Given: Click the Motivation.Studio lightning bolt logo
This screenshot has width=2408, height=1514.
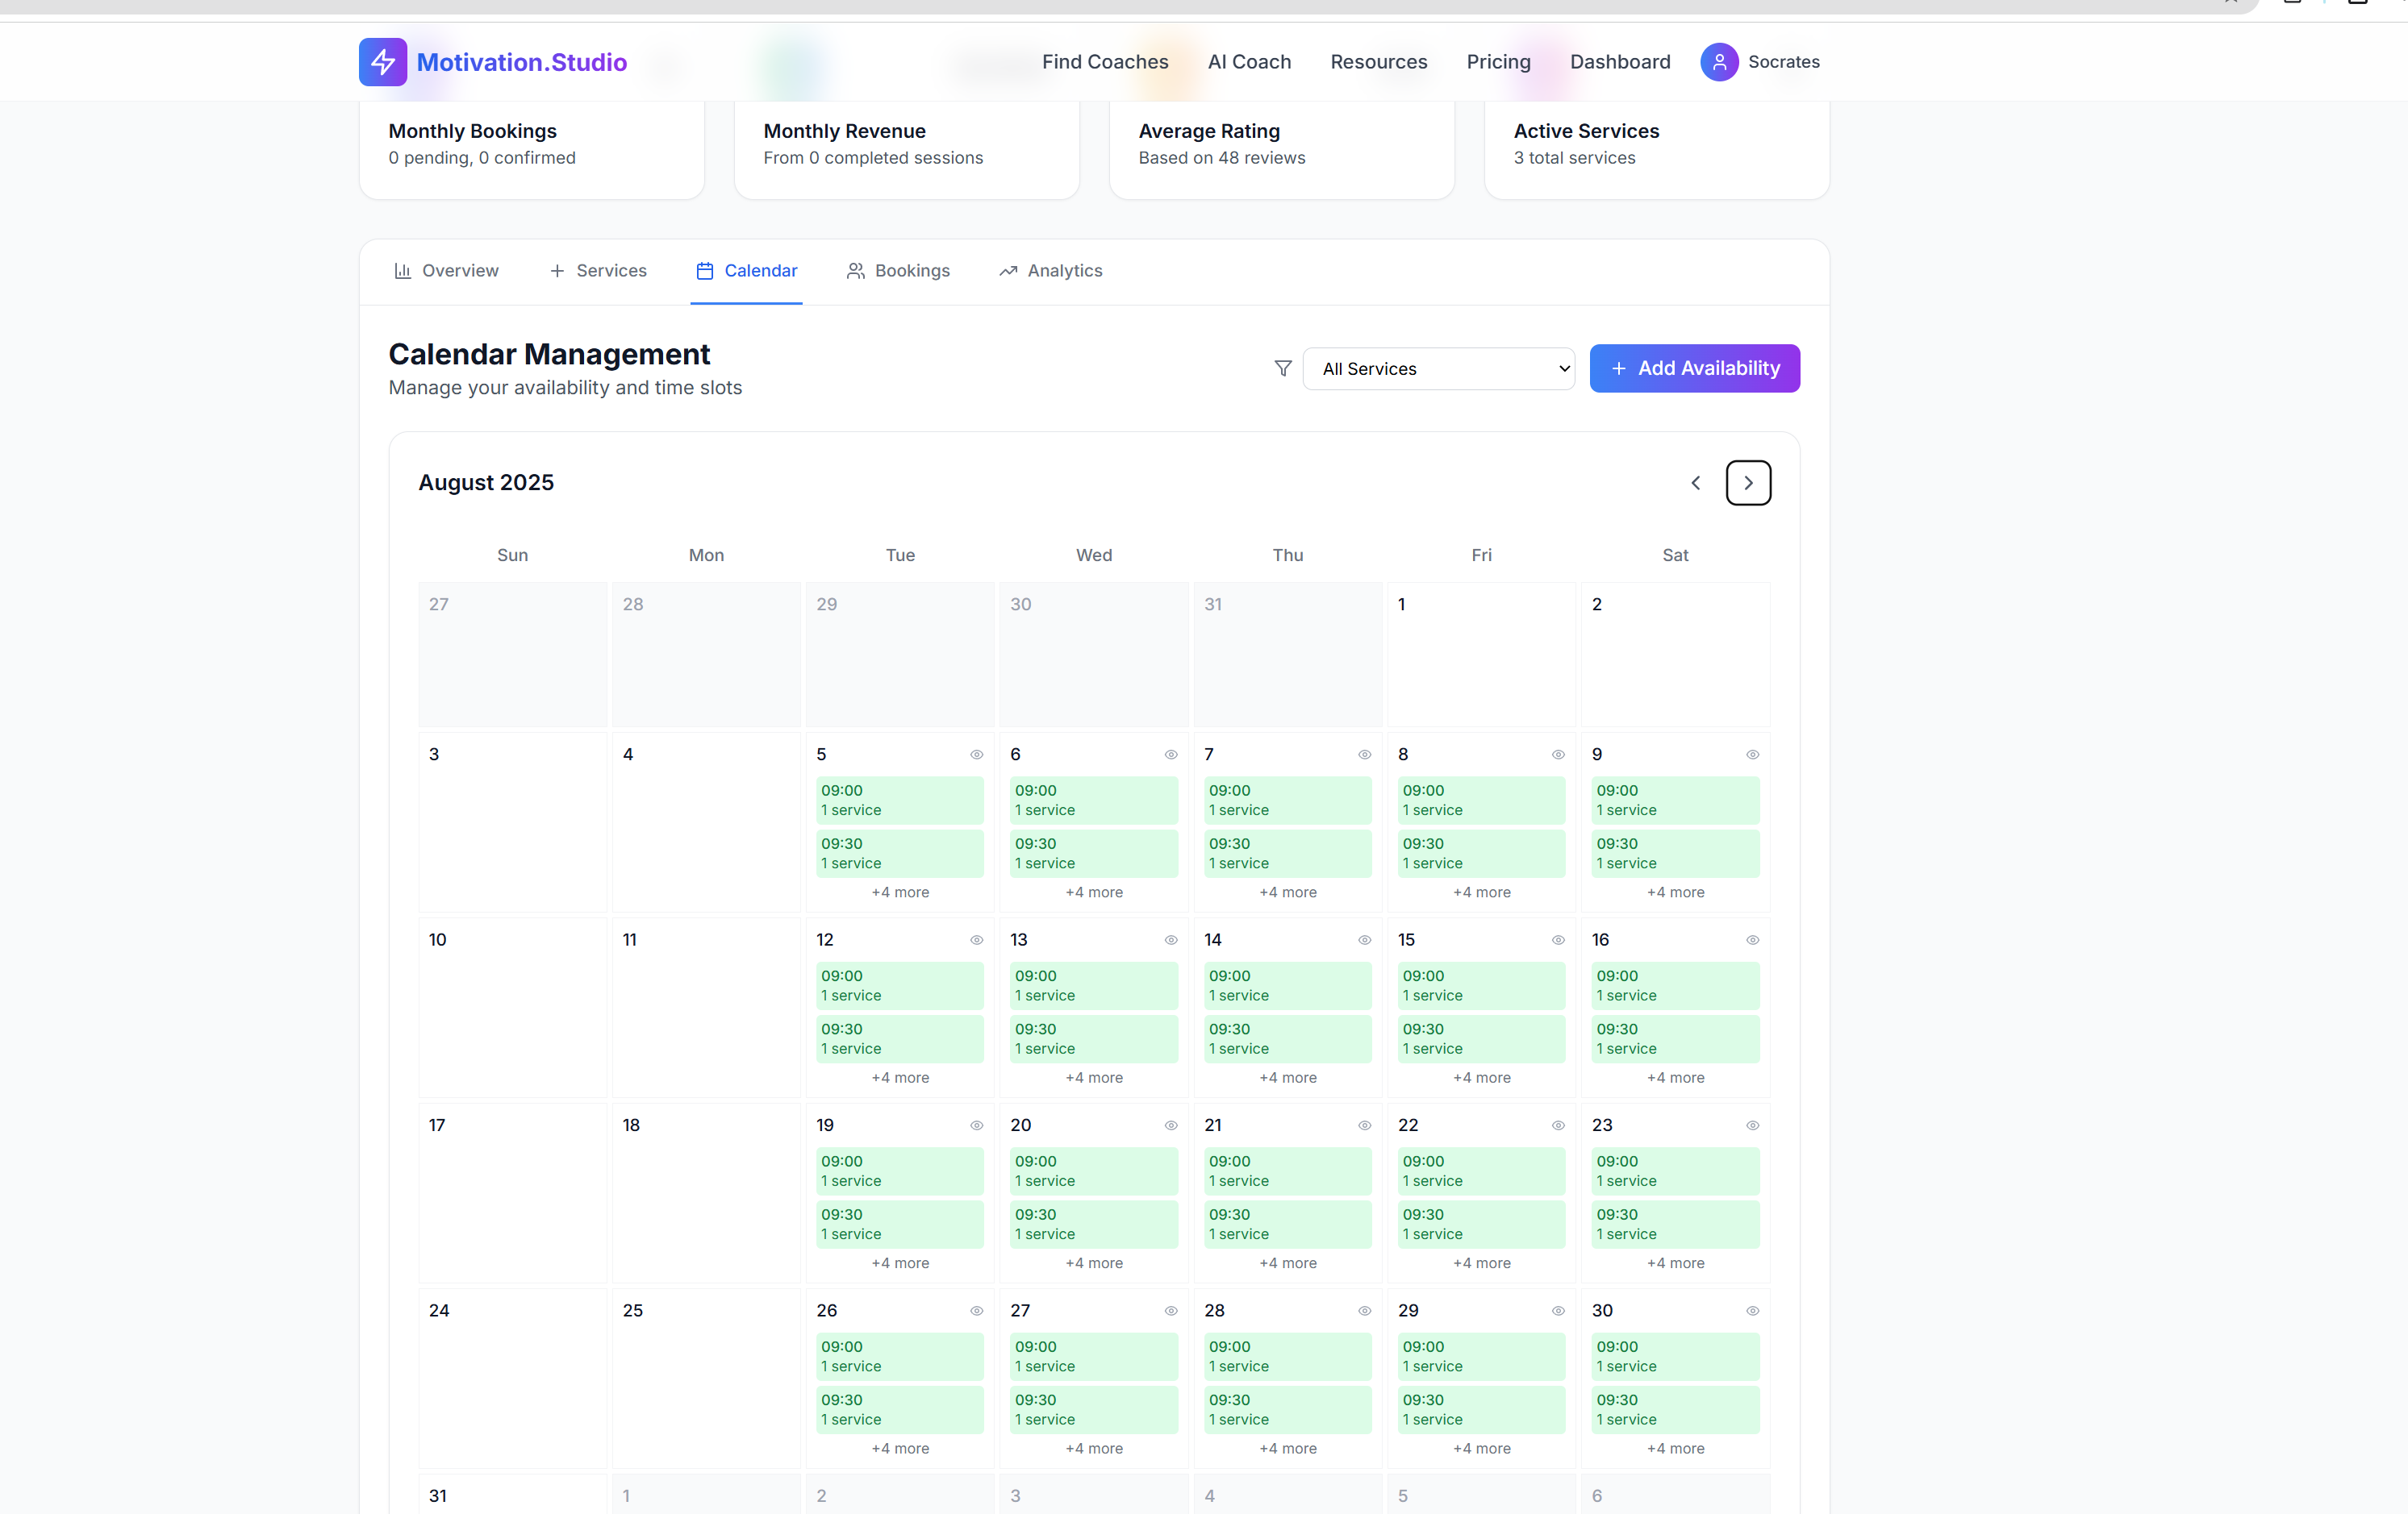Looking at the screenshot, I should (x=382, y=62).
